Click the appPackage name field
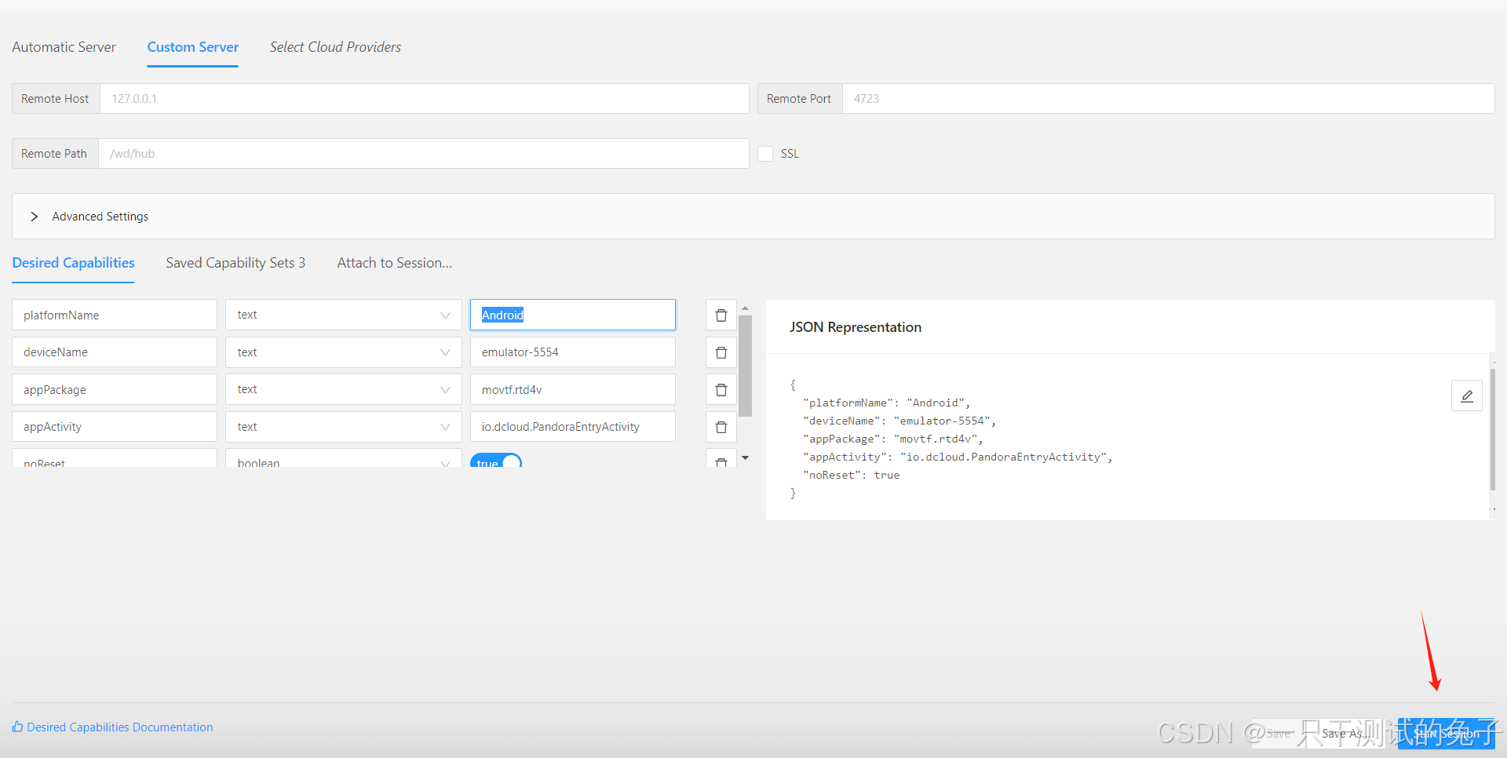1507x758 pixels. [x=115, y=389]
